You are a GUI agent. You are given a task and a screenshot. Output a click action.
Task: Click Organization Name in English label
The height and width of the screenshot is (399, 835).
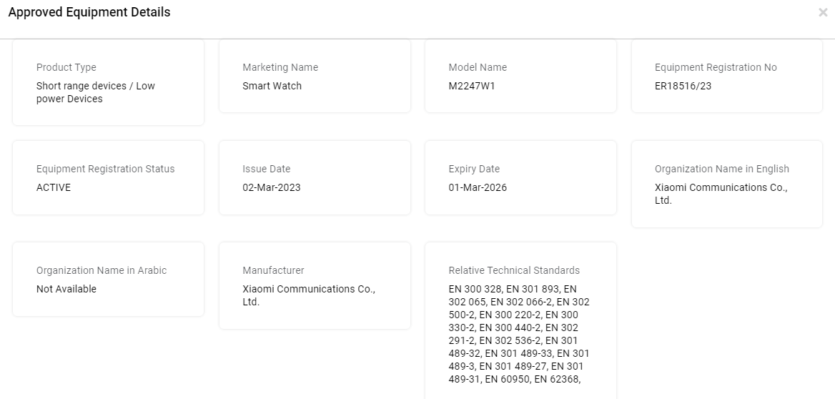pos(721,169)
